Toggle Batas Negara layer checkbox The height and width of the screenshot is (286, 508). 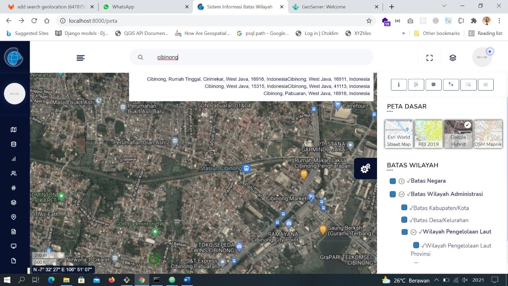(x=393, y=181)
